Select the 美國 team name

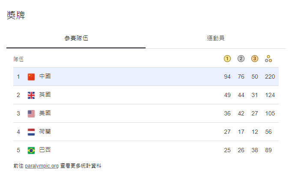45,113
